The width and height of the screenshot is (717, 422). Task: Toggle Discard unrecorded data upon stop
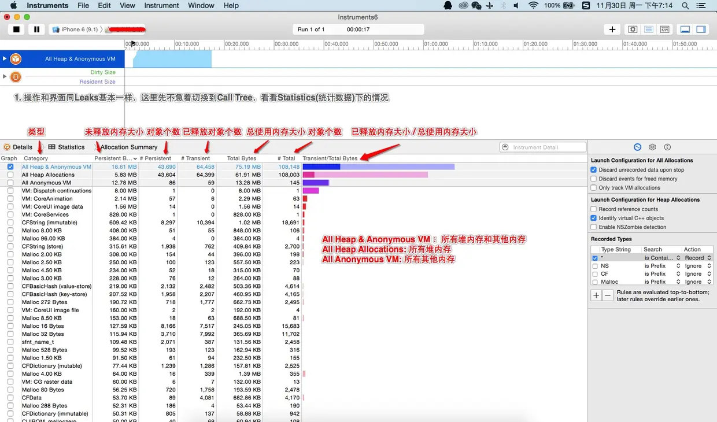pyautogui.click(x=594, y=170)
